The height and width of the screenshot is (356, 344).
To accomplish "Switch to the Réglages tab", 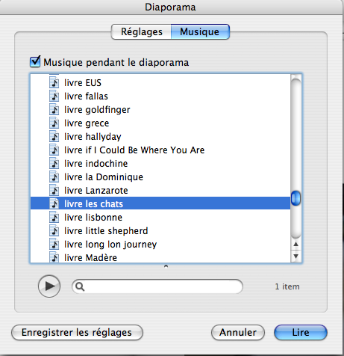I will tap(141, 31).
